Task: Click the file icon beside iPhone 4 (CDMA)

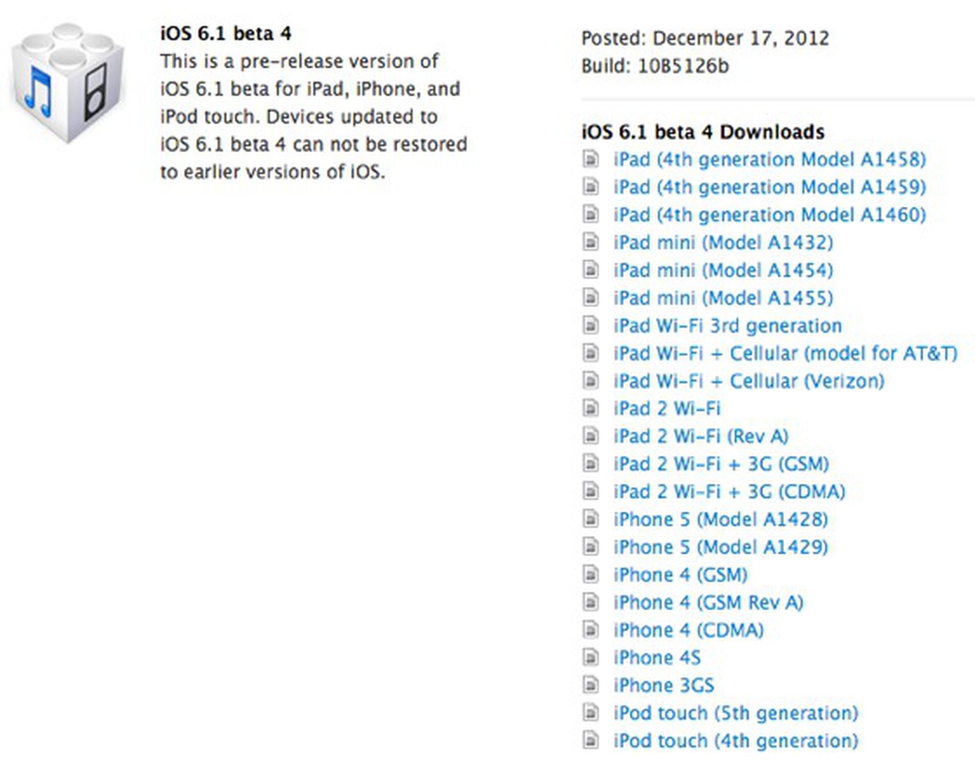Action: (x=590, y=630)
